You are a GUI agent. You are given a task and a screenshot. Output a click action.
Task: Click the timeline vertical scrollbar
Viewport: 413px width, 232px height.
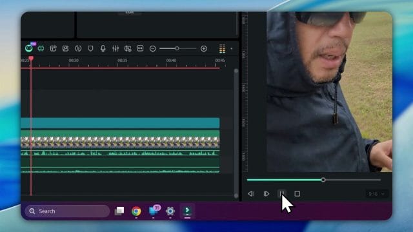[236, 133]
